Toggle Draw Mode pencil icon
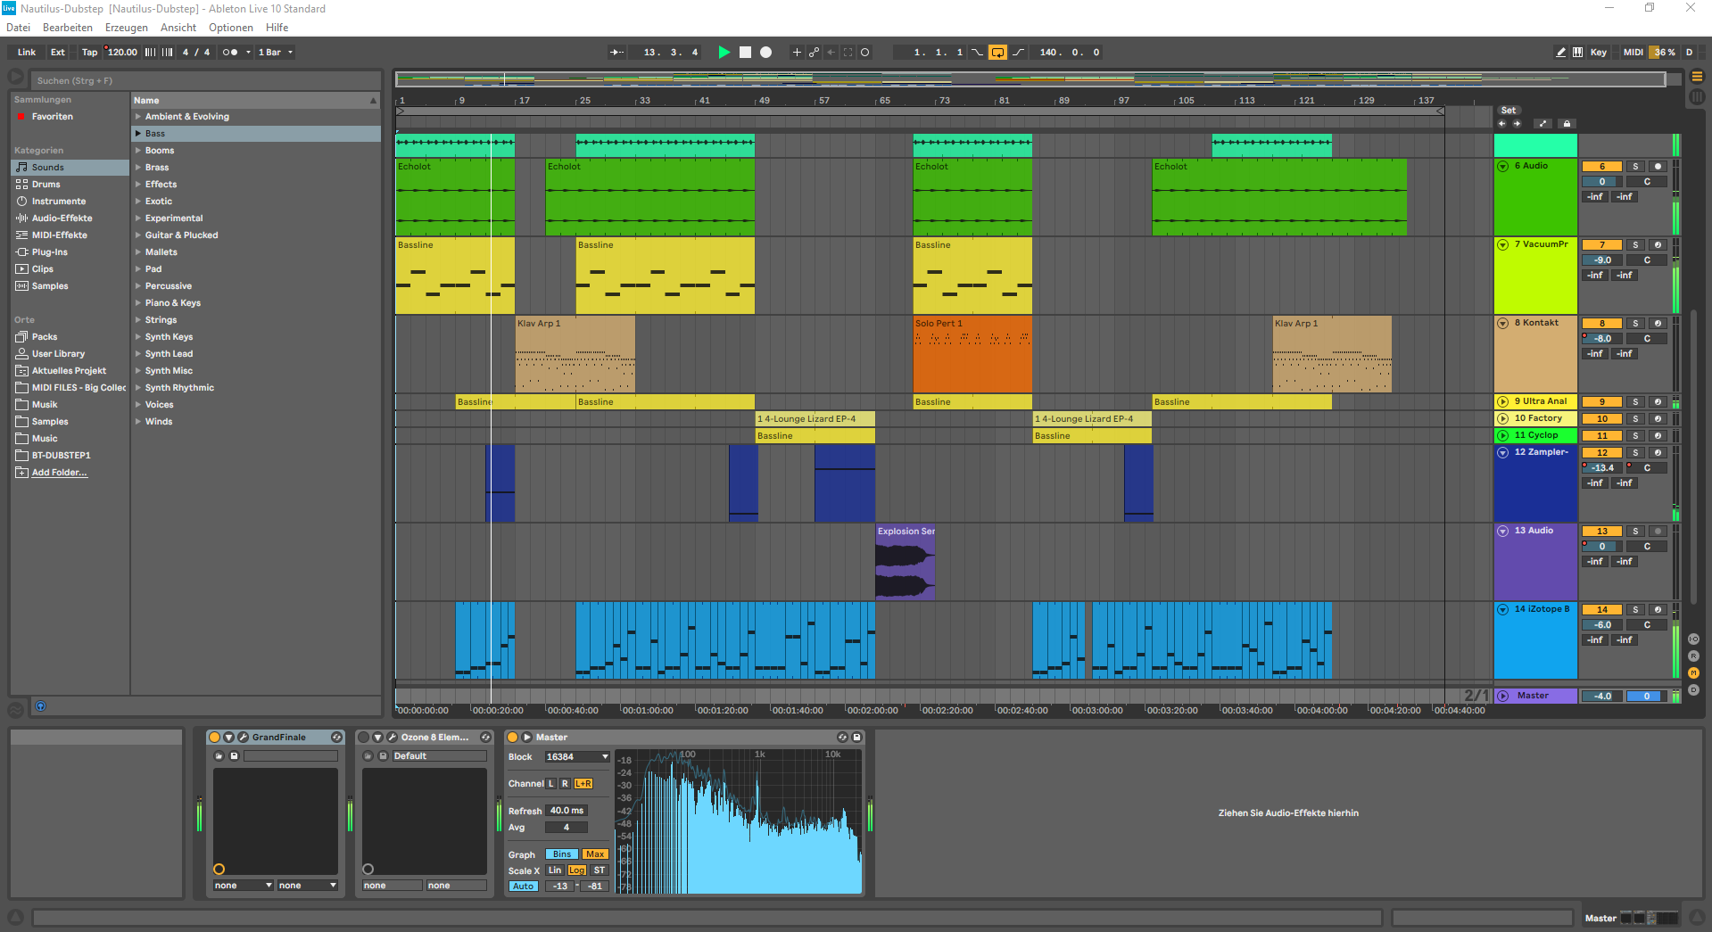 point(1560,53)
